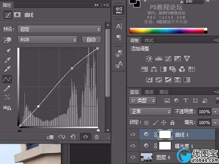Toggle filter for pixel layers icon
The image size is (219, 164).
tap(167, 100)
